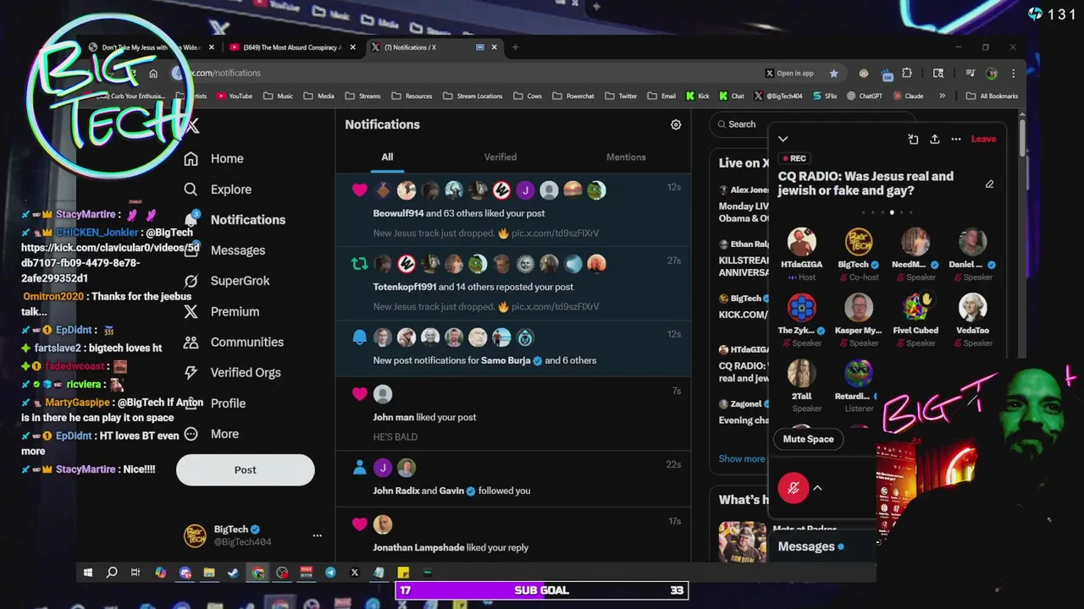
Task: Open the Claude bookmark
Action: (908, 96)
